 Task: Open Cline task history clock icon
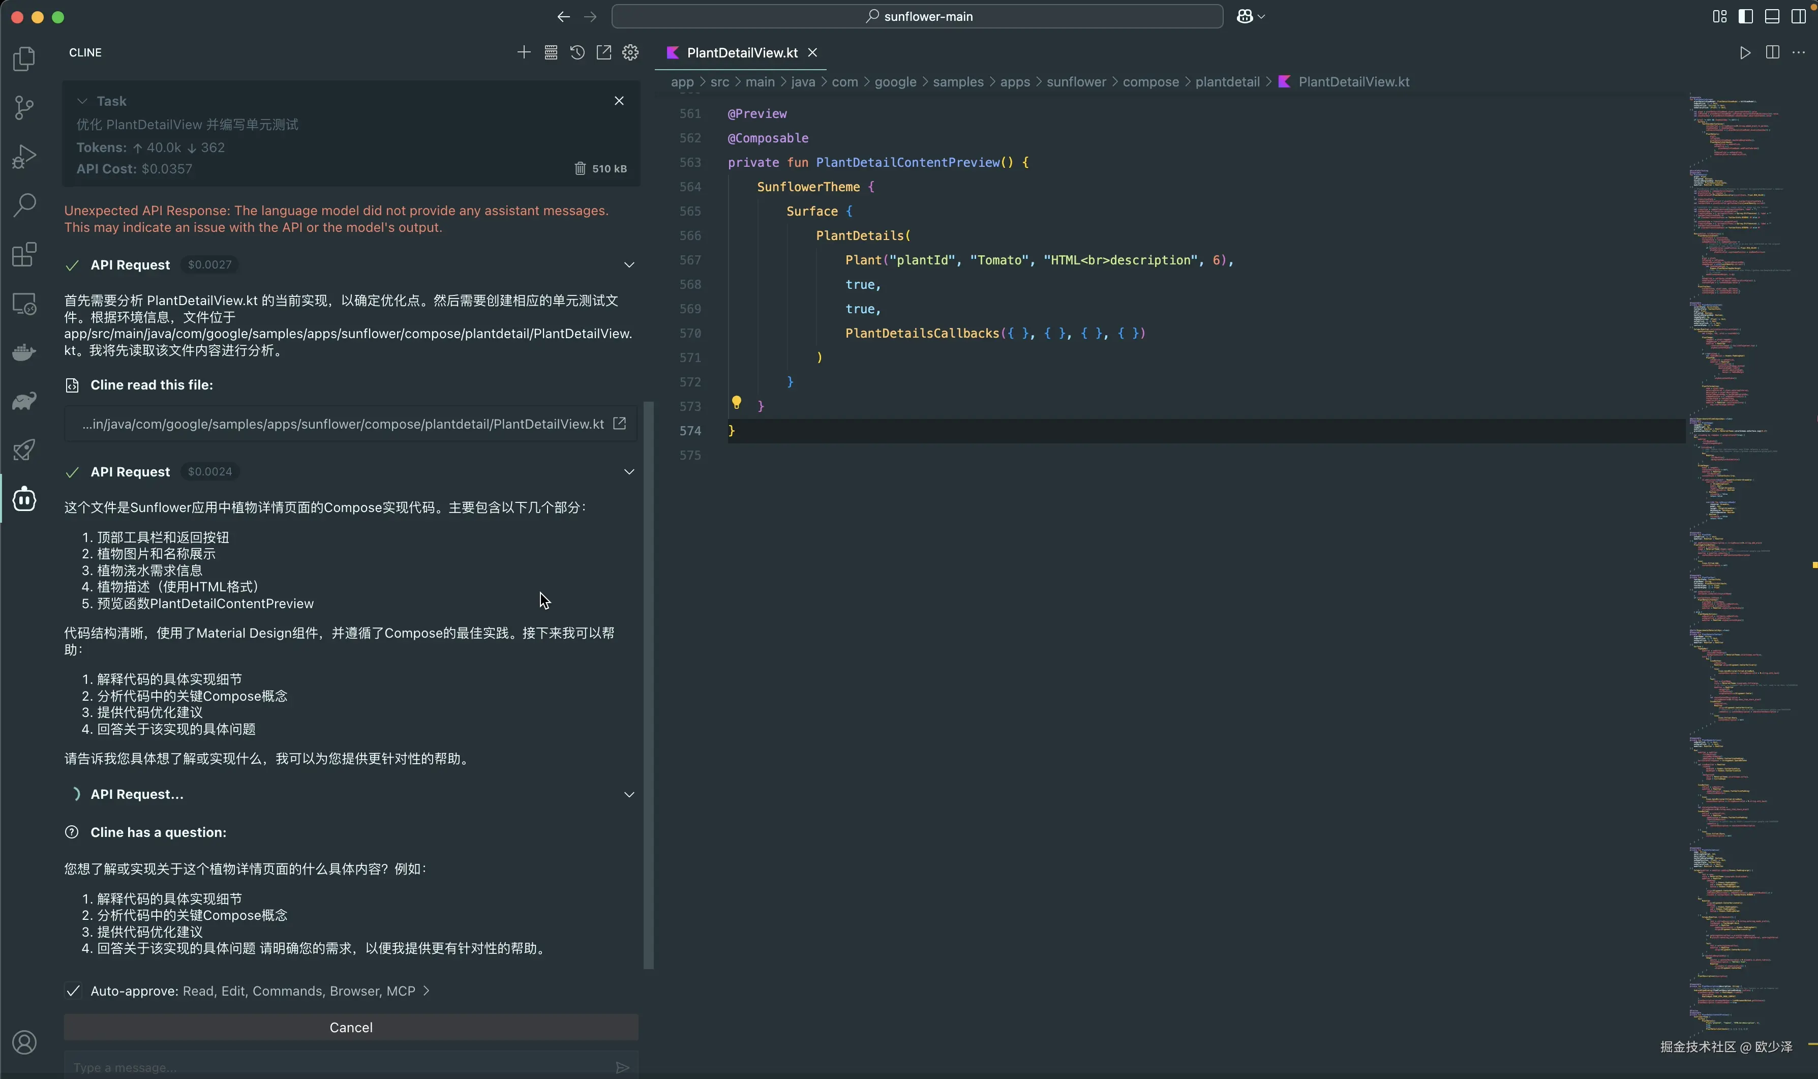tap(577, 52)
